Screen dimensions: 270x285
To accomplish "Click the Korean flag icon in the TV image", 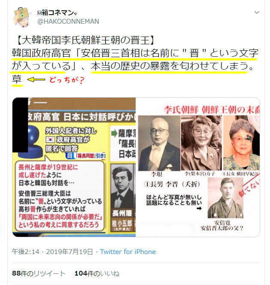I will (x=50, y=140).
